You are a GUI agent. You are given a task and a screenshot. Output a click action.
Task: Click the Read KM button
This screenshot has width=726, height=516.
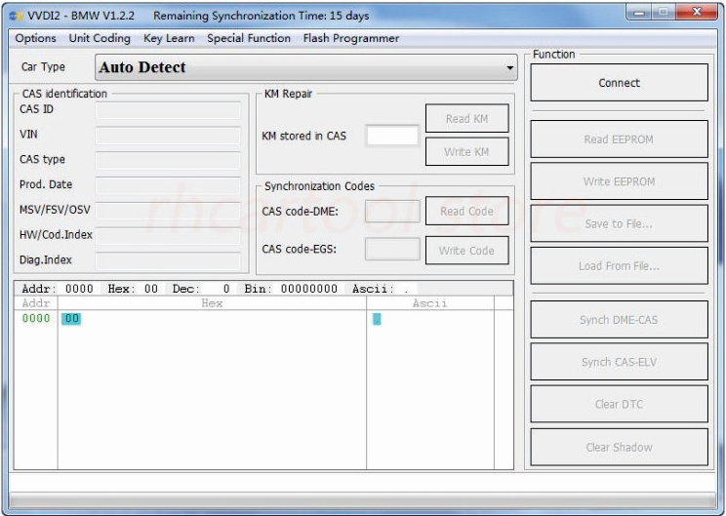[467, 118]
